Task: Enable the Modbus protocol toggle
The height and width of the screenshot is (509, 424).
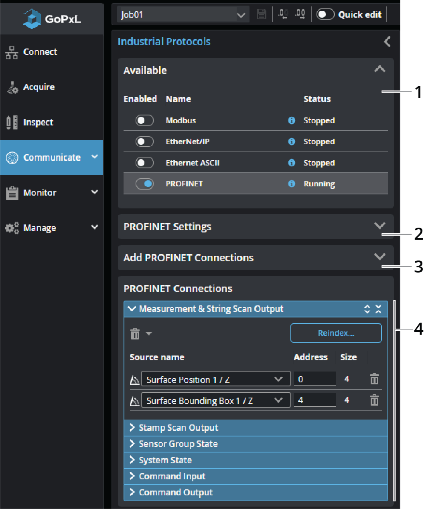Action: click(144, 121)
